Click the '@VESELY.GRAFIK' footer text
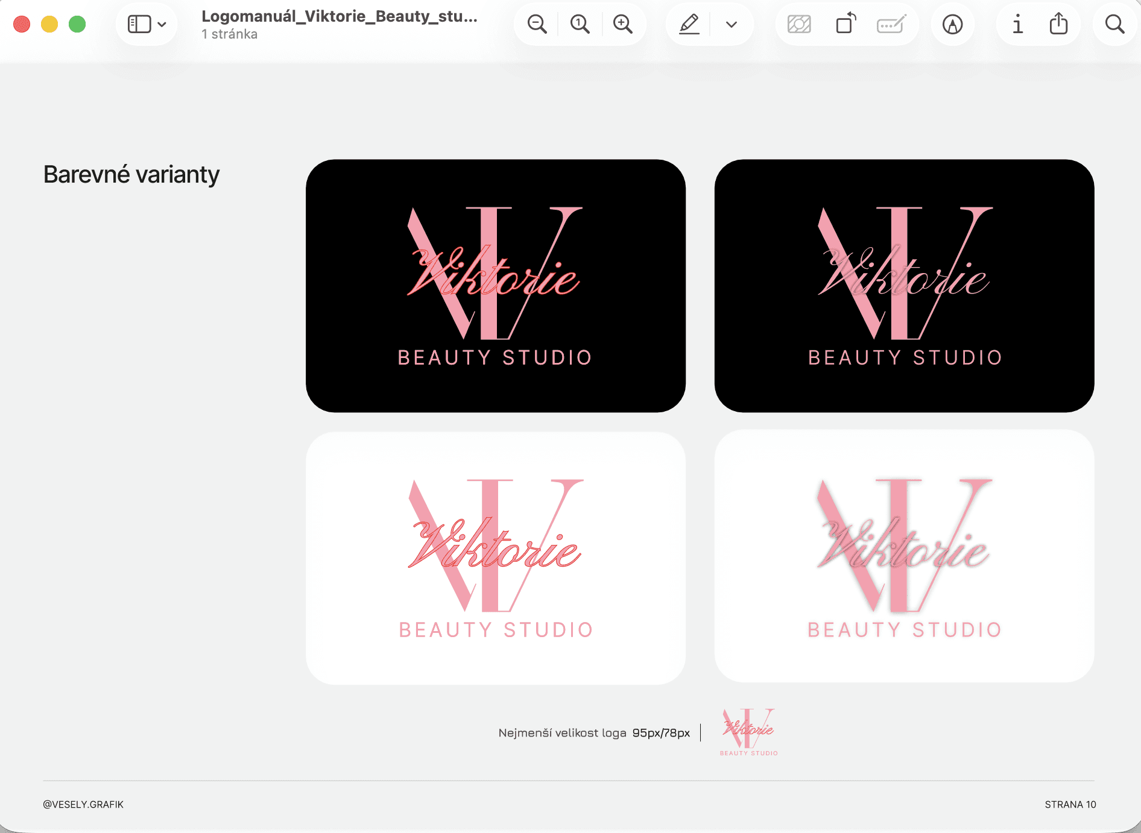The image size is (1141, 833). click(83, 805)
